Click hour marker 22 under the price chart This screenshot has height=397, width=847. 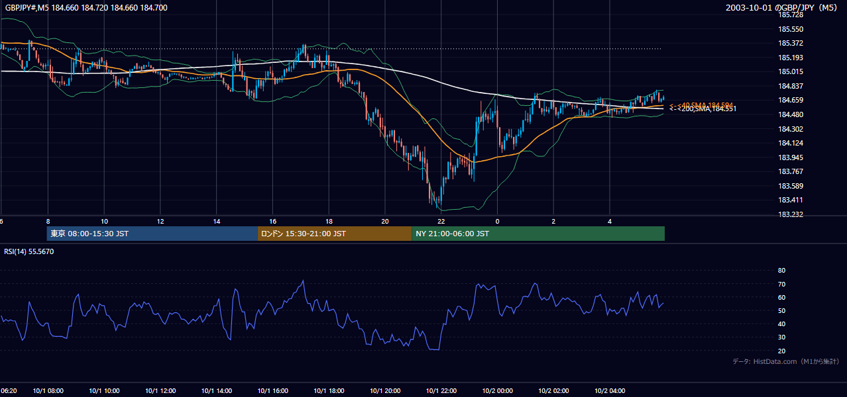pos(441,221)
